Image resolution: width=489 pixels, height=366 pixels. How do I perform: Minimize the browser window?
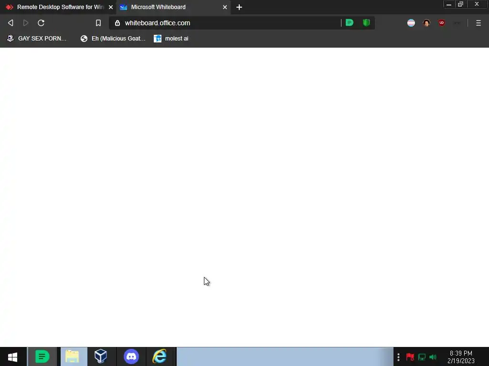449,4
